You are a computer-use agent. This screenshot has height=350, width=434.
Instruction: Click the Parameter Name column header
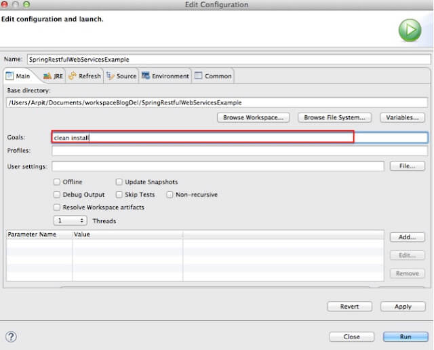(39, 235)
